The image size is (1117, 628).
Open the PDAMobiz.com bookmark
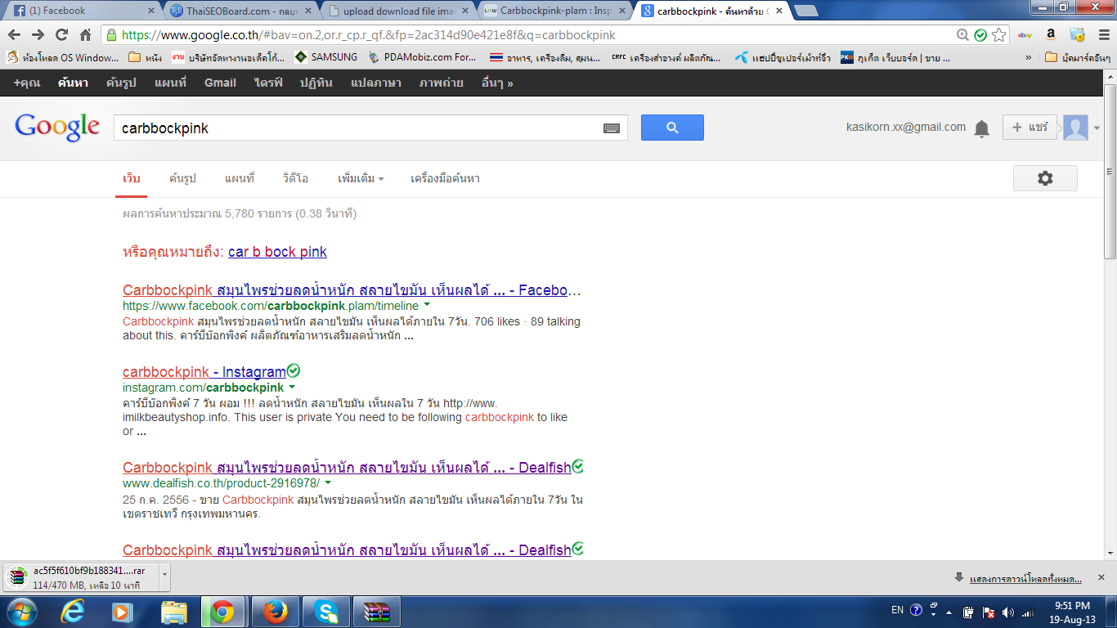(x=423, y=58)
